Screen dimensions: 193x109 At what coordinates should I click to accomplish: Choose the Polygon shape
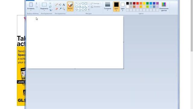click(80, 7)
